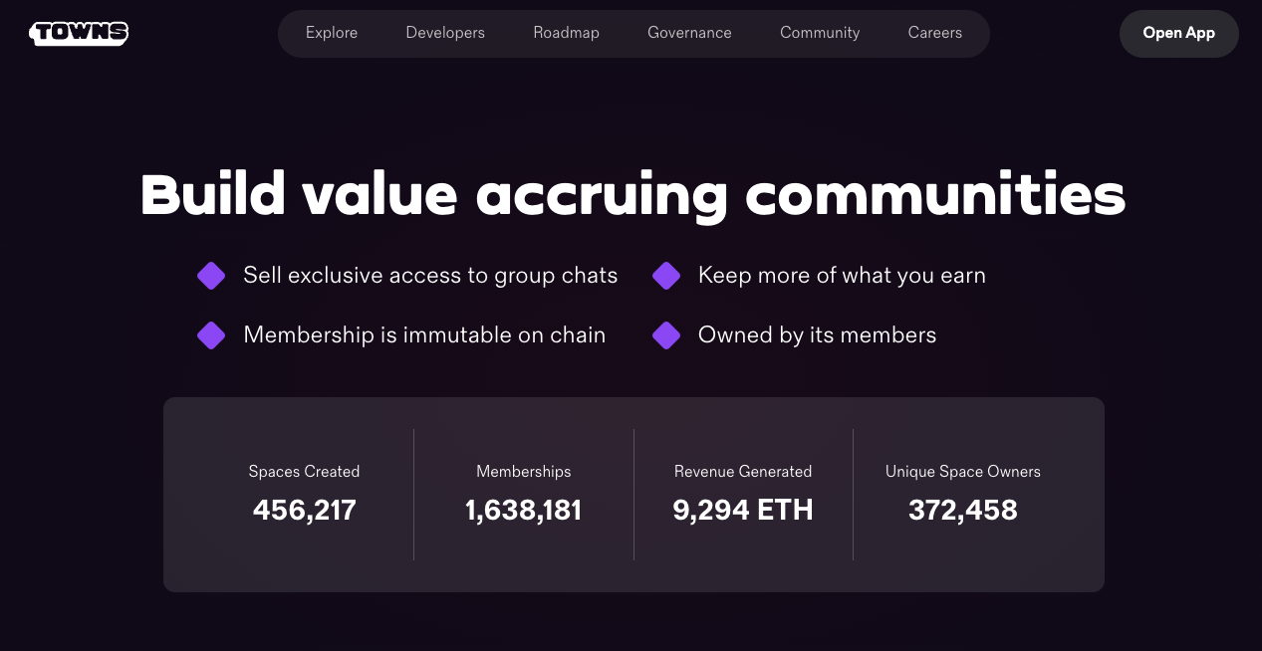Open the Careers navigation link

point(934,33)
